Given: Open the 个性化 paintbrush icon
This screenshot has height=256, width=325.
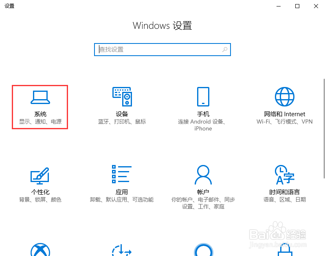Looking at the screenshot, I should coord(40,176).
